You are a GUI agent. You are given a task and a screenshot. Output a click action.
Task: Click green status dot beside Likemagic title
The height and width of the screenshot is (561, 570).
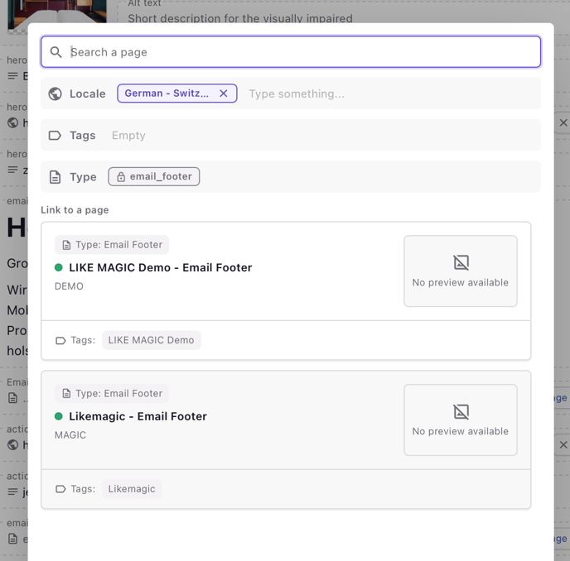59,416
